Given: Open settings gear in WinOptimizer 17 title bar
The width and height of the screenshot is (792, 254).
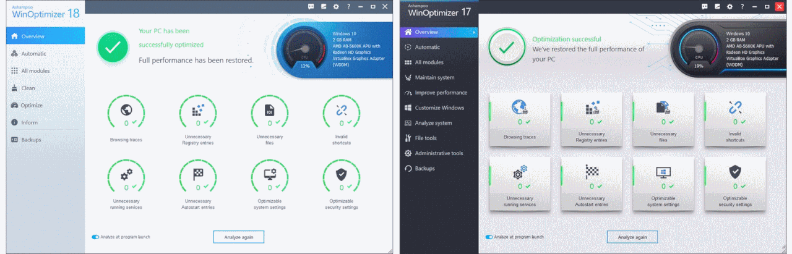Looking at the screenshot, I should 730,6.
